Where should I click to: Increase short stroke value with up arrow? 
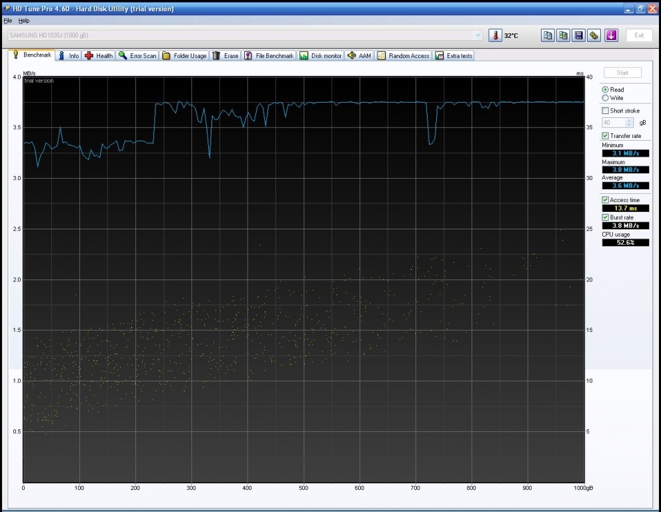(x=630, y=121)
